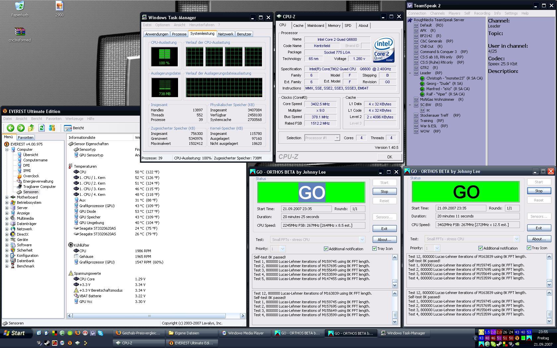
Task: Open the Papierkorb desktop icon
Action: tap(20, 9)
